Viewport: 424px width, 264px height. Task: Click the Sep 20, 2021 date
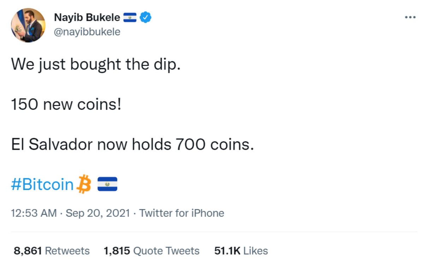(98, 213)
